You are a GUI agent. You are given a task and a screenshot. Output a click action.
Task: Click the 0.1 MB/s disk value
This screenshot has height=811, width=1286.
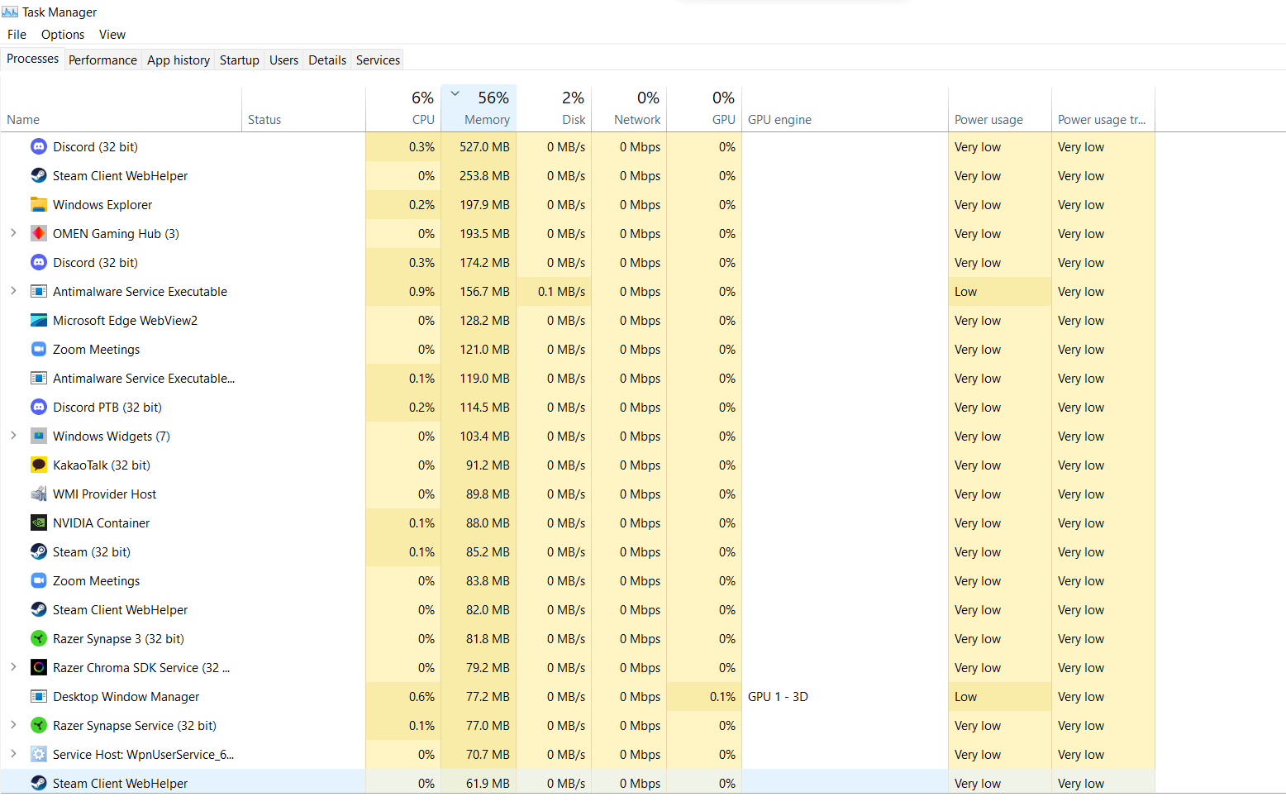point(561,291)
